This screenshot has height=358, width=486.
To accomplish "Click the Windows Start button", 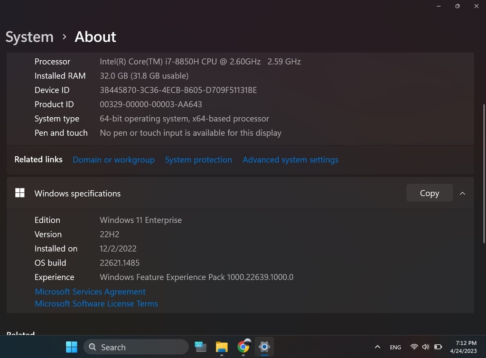I will [x=72, y=347].
